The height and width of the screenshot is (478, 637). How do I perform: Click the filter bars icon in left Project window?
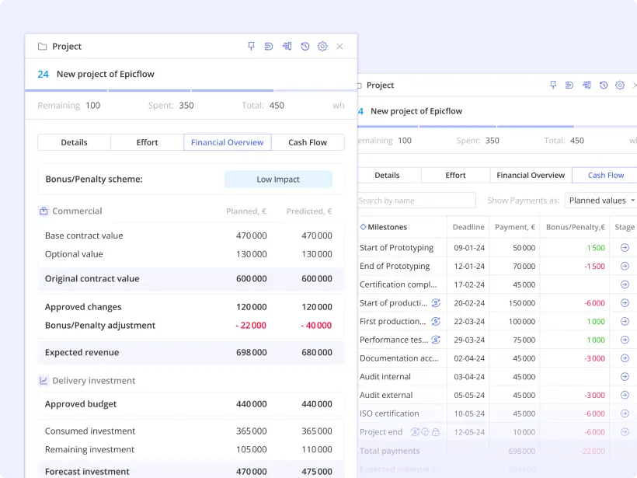point(287,47)
